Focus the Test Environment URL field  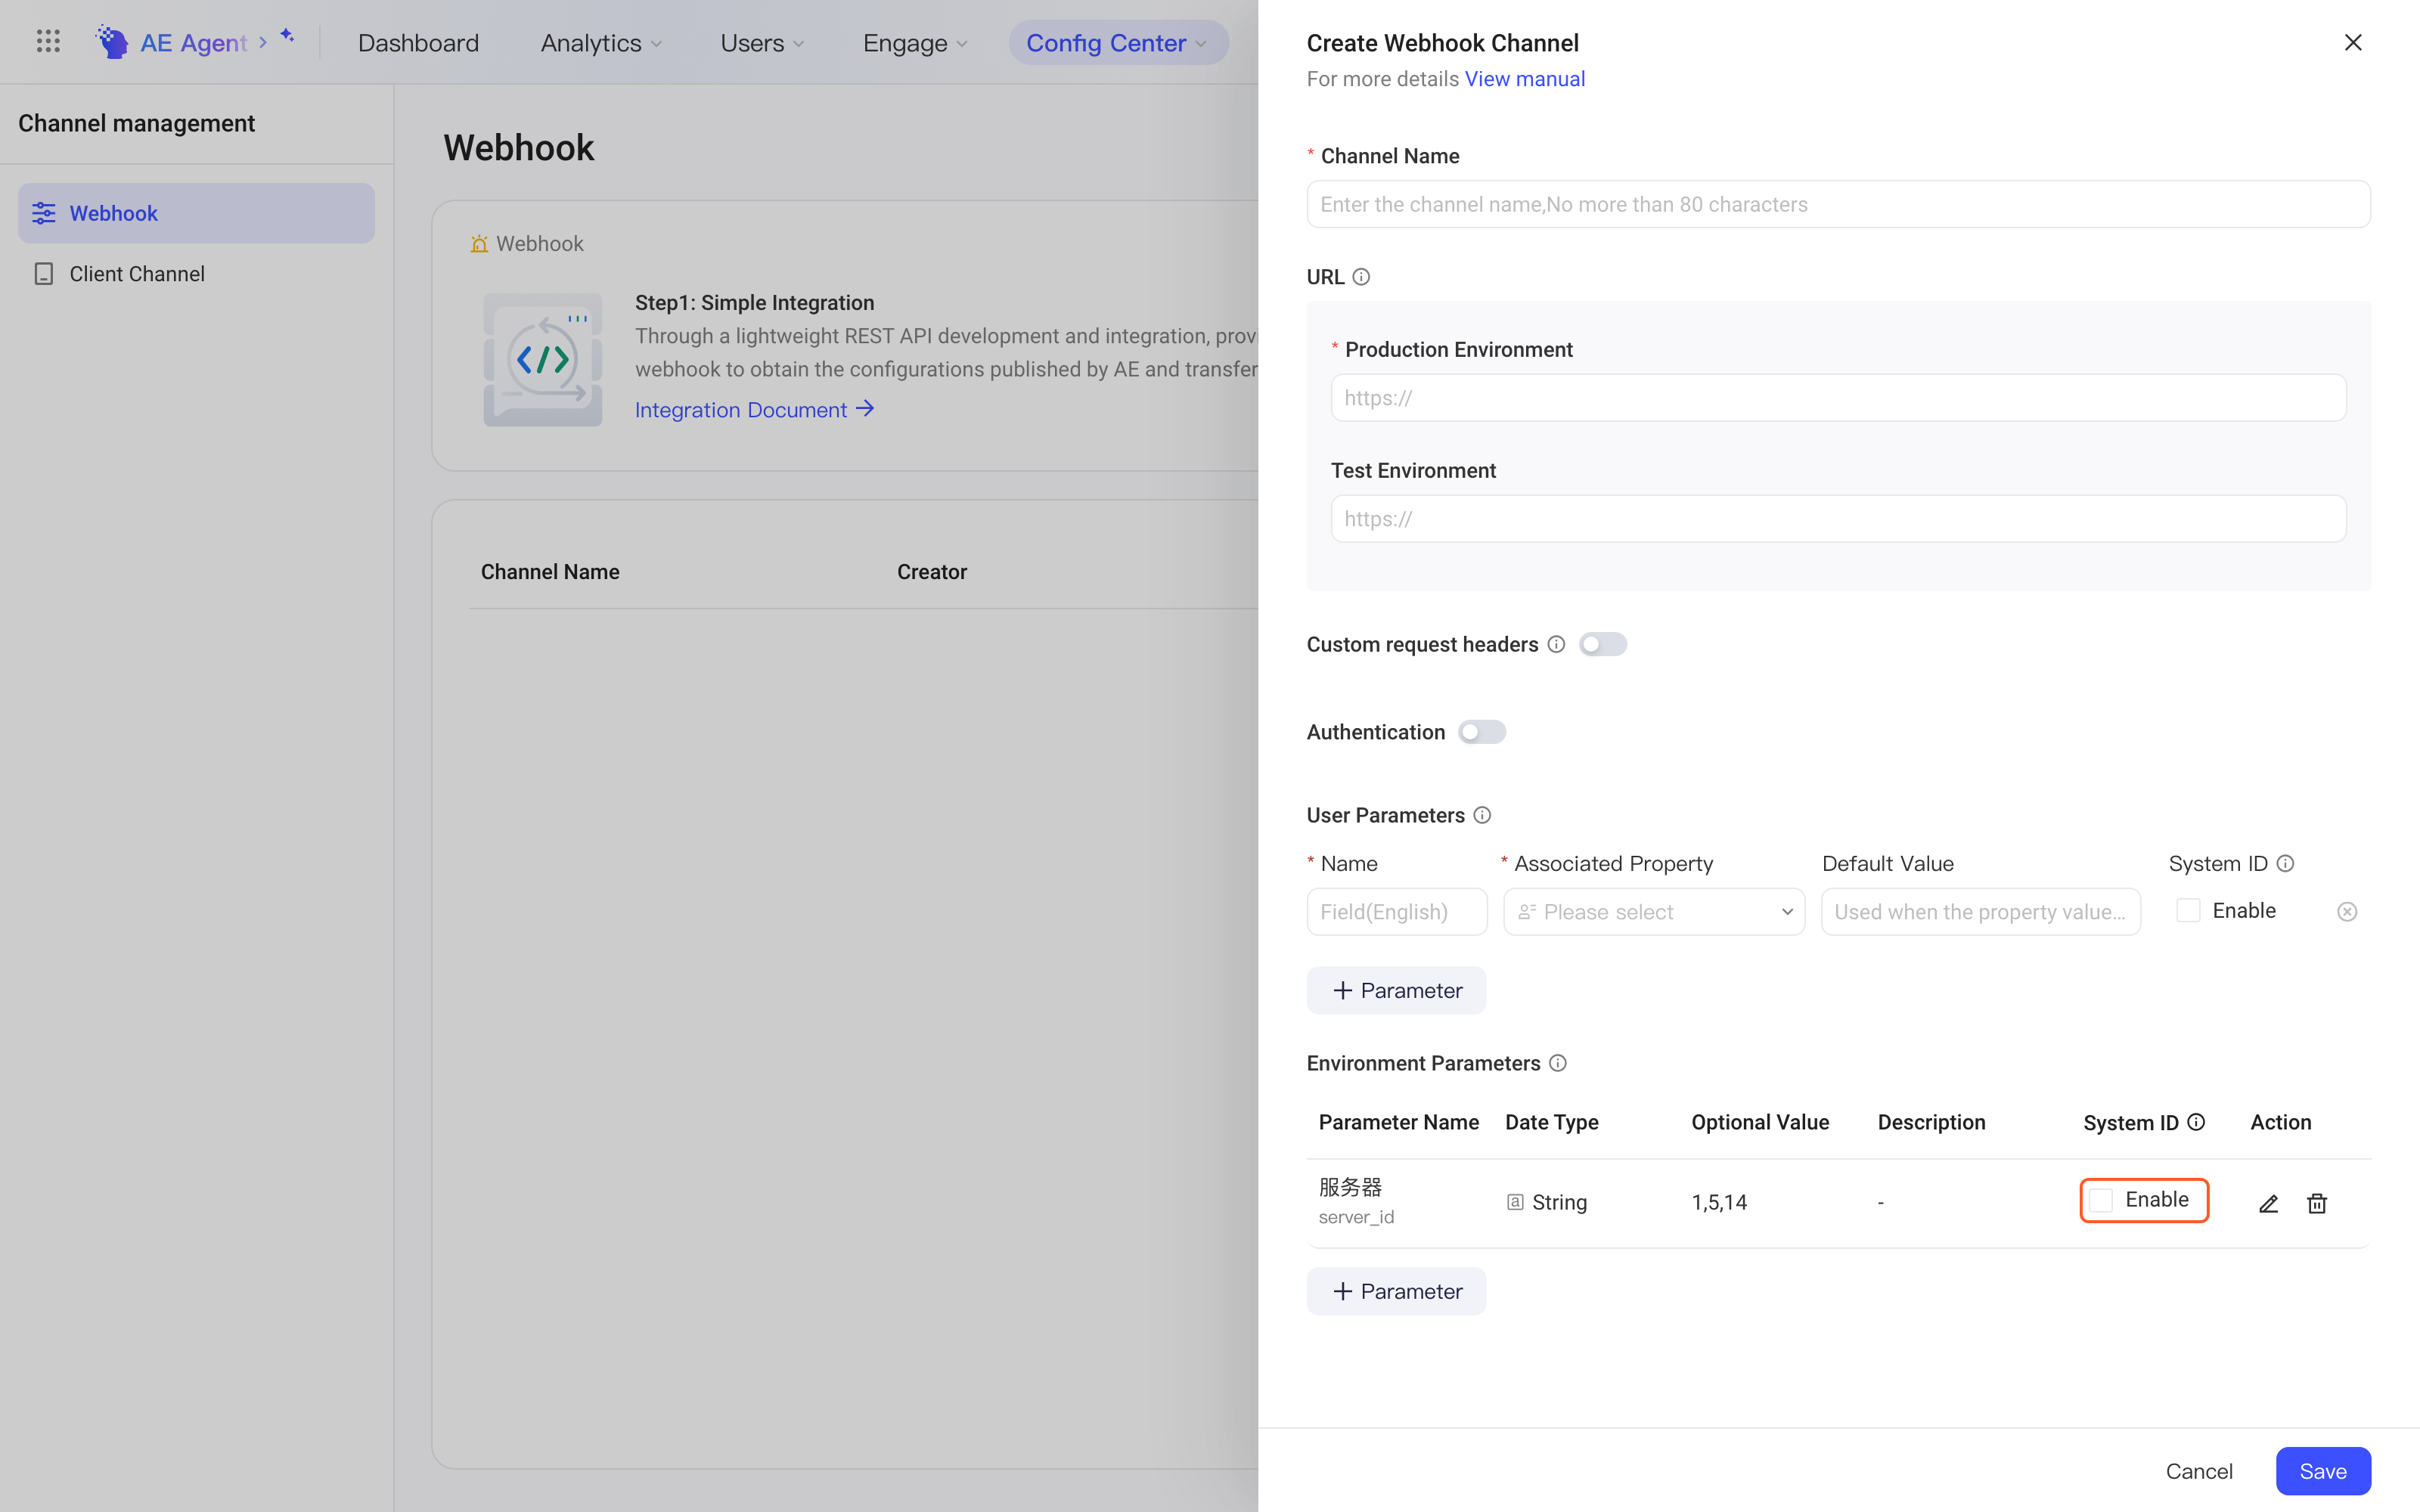[1838, 519]
